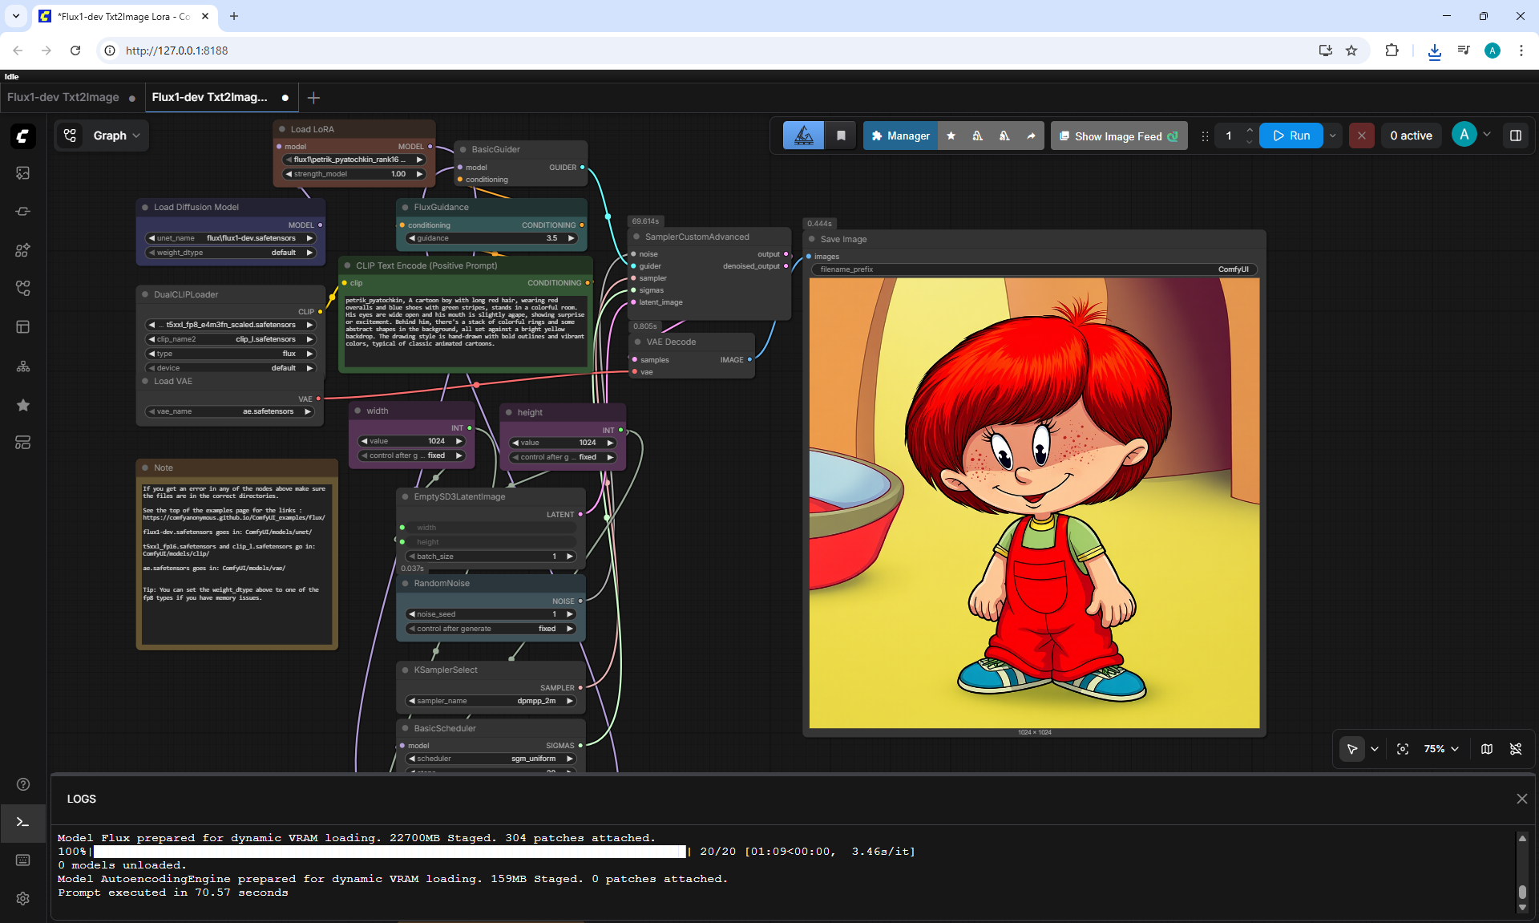
Task: Click the fit view icon
Action: pos(1403,749)
